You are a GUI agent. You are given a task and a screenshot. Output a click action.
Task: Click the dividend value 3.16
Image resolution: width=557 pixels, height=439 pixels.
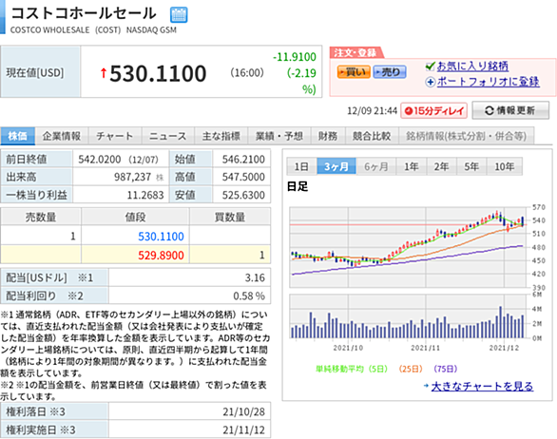[255, 277]
